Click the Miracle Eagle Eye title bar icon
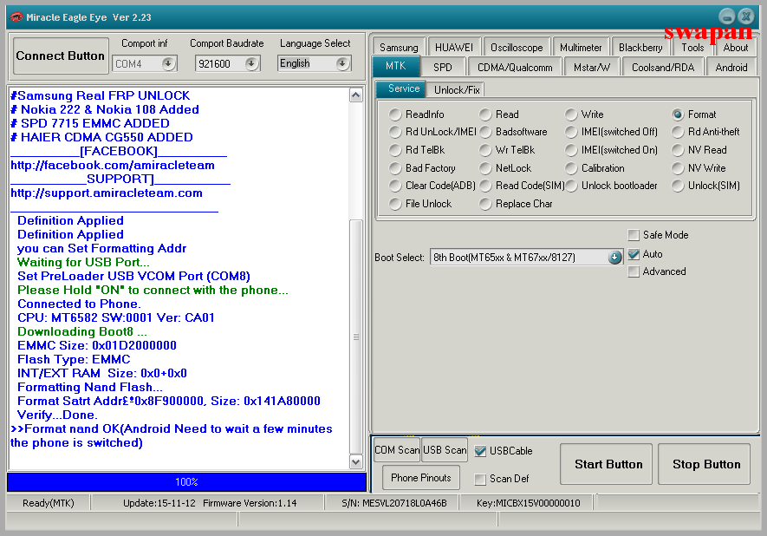 coord(16,17)
